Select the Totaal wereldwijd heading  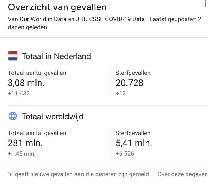click(x=52, y=117)
